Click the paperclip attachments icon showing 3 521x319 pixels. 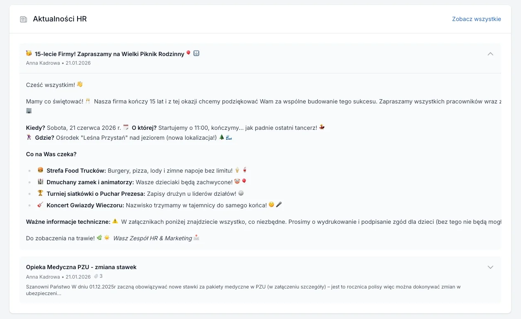(96, 277)
